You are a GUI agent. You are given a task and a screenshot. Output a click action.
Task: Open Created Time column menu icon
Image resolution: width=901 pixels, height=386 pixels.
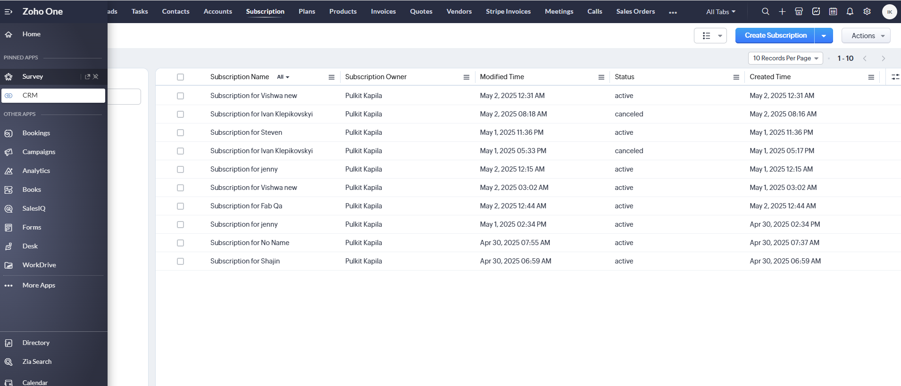[871, 77]
